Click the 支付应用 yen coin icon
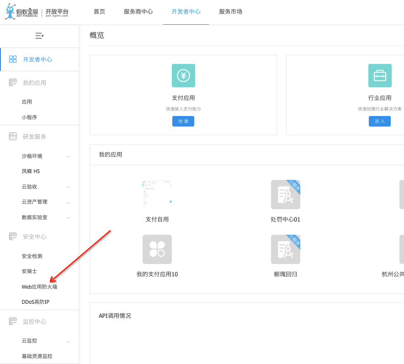The height and width of the screenshot is (364, 404). [x=183, y=75]
